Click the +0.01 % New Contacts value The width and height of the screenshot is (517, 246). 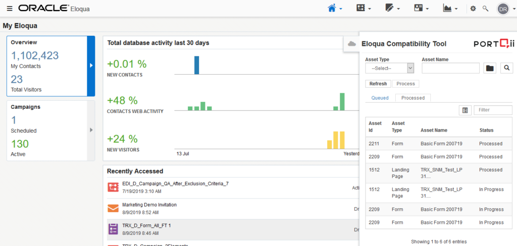pyautogui.click(x=127, y=64)
